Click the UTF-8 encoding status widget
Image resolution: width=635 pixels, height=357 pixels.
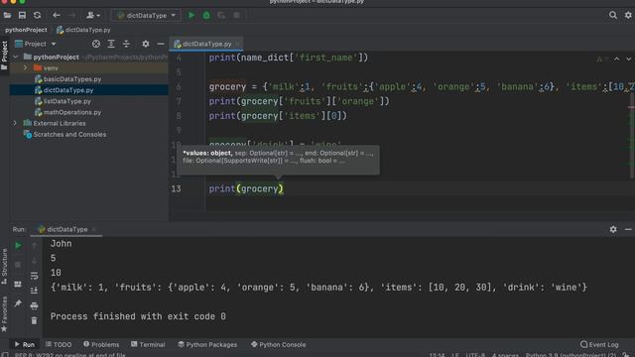pos(475,355)
